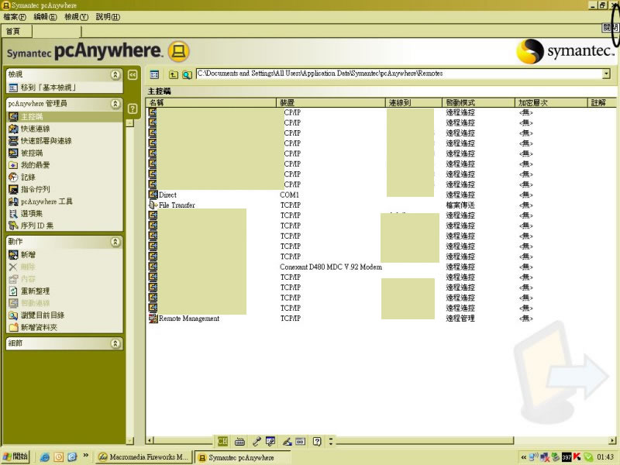The height and width of the screenshot is (465, 620).
Task: Click the horizontal scrollbar right arrow in the list
Action: click(612, 440)
